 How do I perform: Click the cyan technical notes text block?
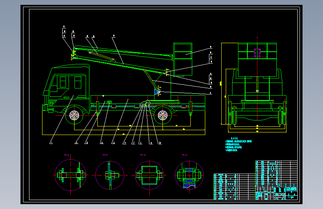(x=238, y=144)
